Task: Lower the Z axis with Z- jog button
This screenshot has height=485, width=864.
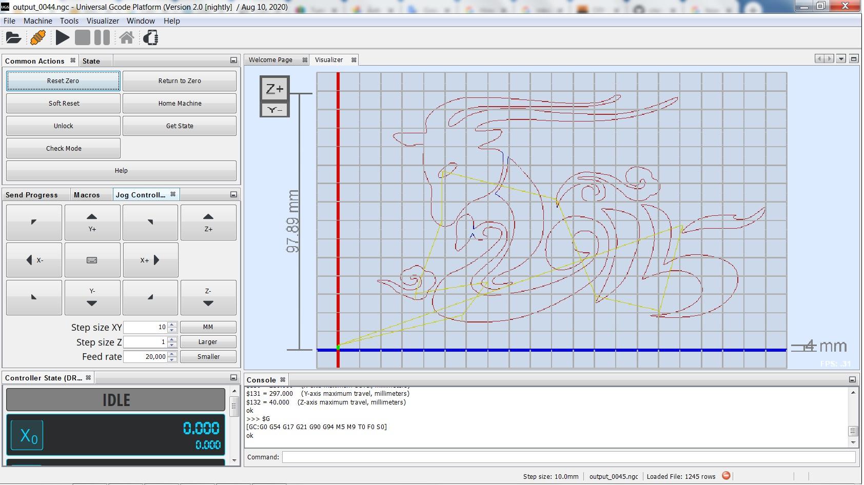Action: click(x=208, y=297)
